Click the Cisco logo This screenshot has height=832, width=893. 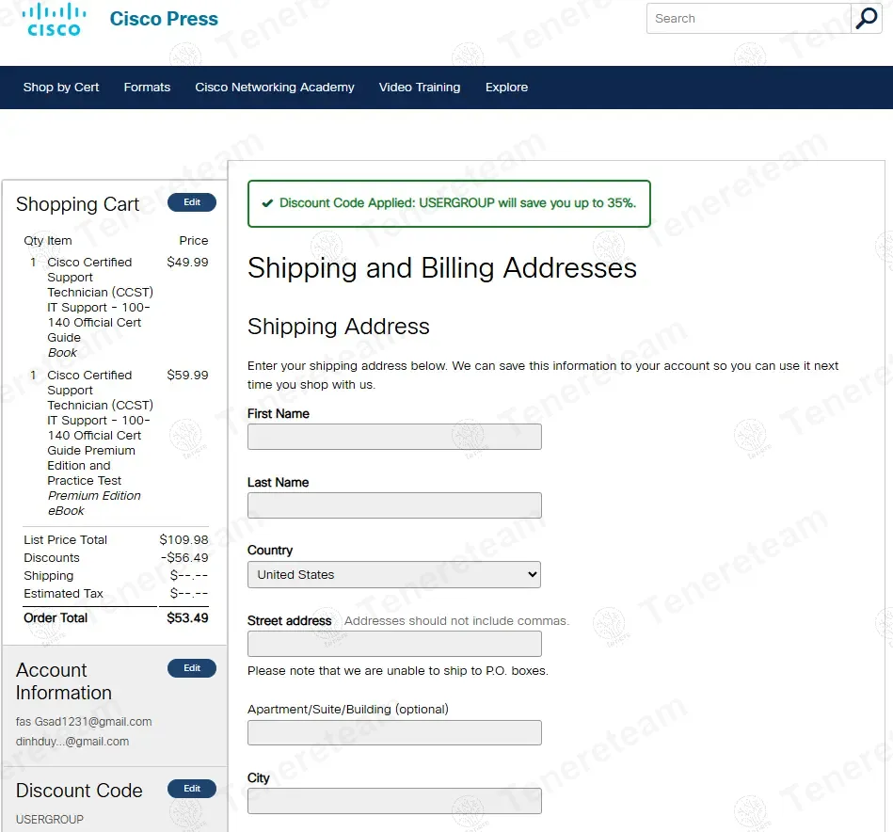(54, 19)
